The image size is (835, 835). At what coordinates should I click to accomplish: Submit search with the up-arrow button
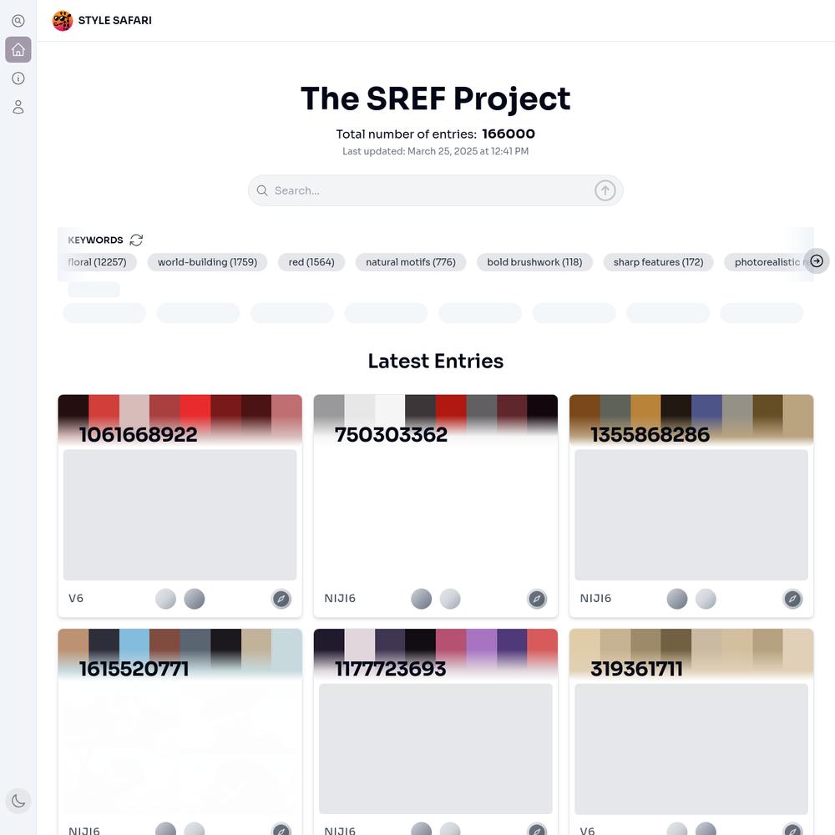pos(605,190)
